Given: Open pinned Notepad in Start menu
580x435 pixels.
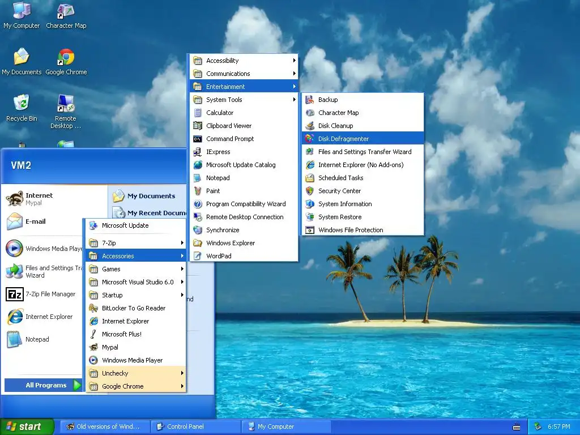Looking at the screenshot, I should coord(42,339).
